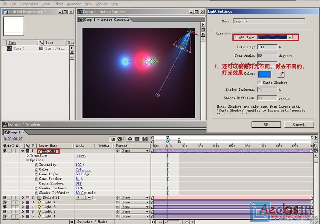Click the eyedropper icon beside the Color swatch
320x224 pixels.
pyautogui.click(x=281, y=74)
